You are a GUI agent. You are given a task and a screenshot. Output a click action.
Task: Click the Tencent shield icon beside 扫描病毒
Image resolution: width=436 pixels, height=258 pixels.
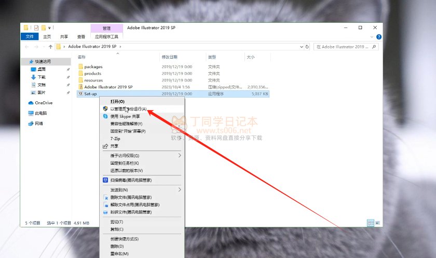point(105,180)
